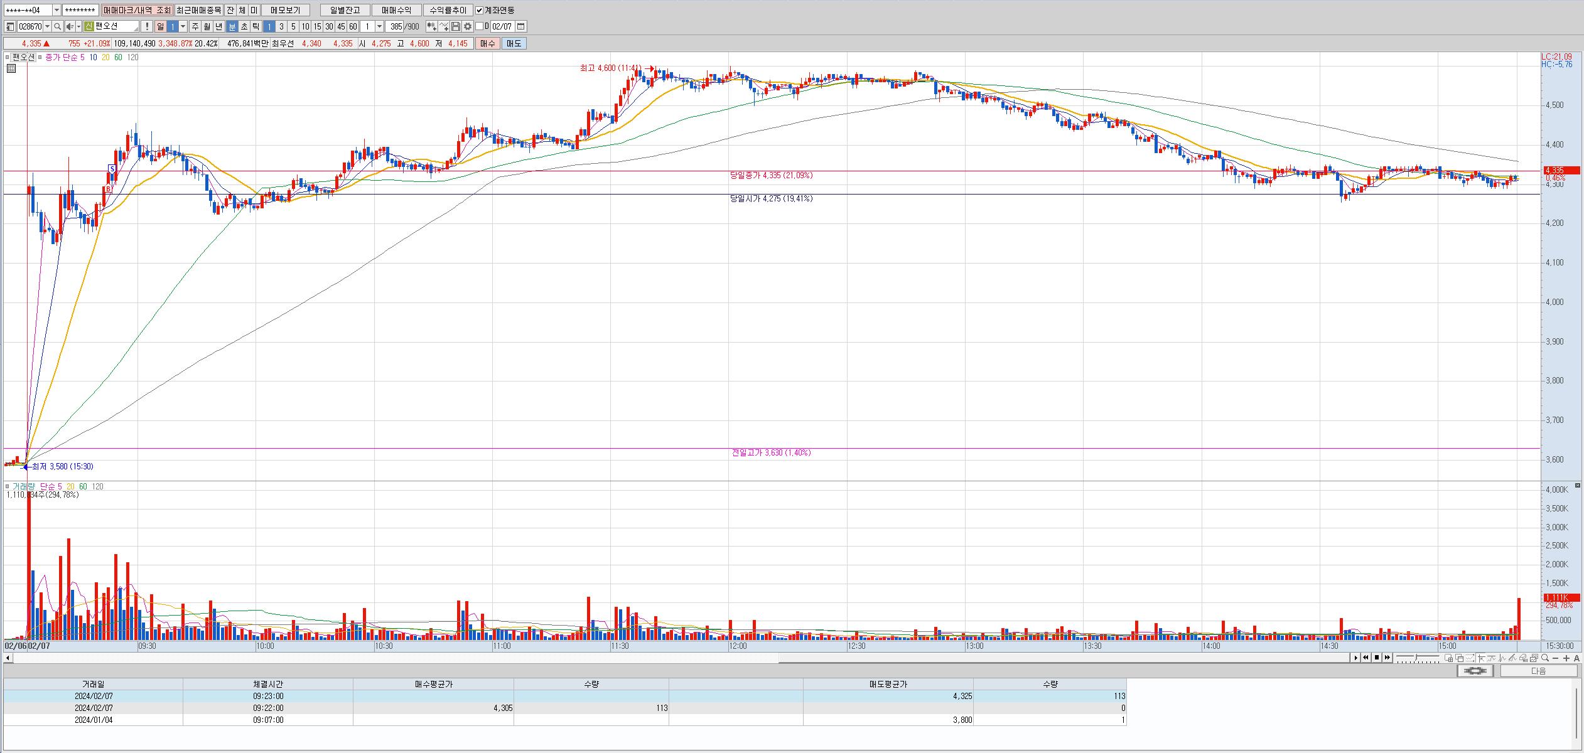The height and width of the screenshot is (753, 1584).
Task: Open the calendar date picker icon
Action: click(521, 26)
